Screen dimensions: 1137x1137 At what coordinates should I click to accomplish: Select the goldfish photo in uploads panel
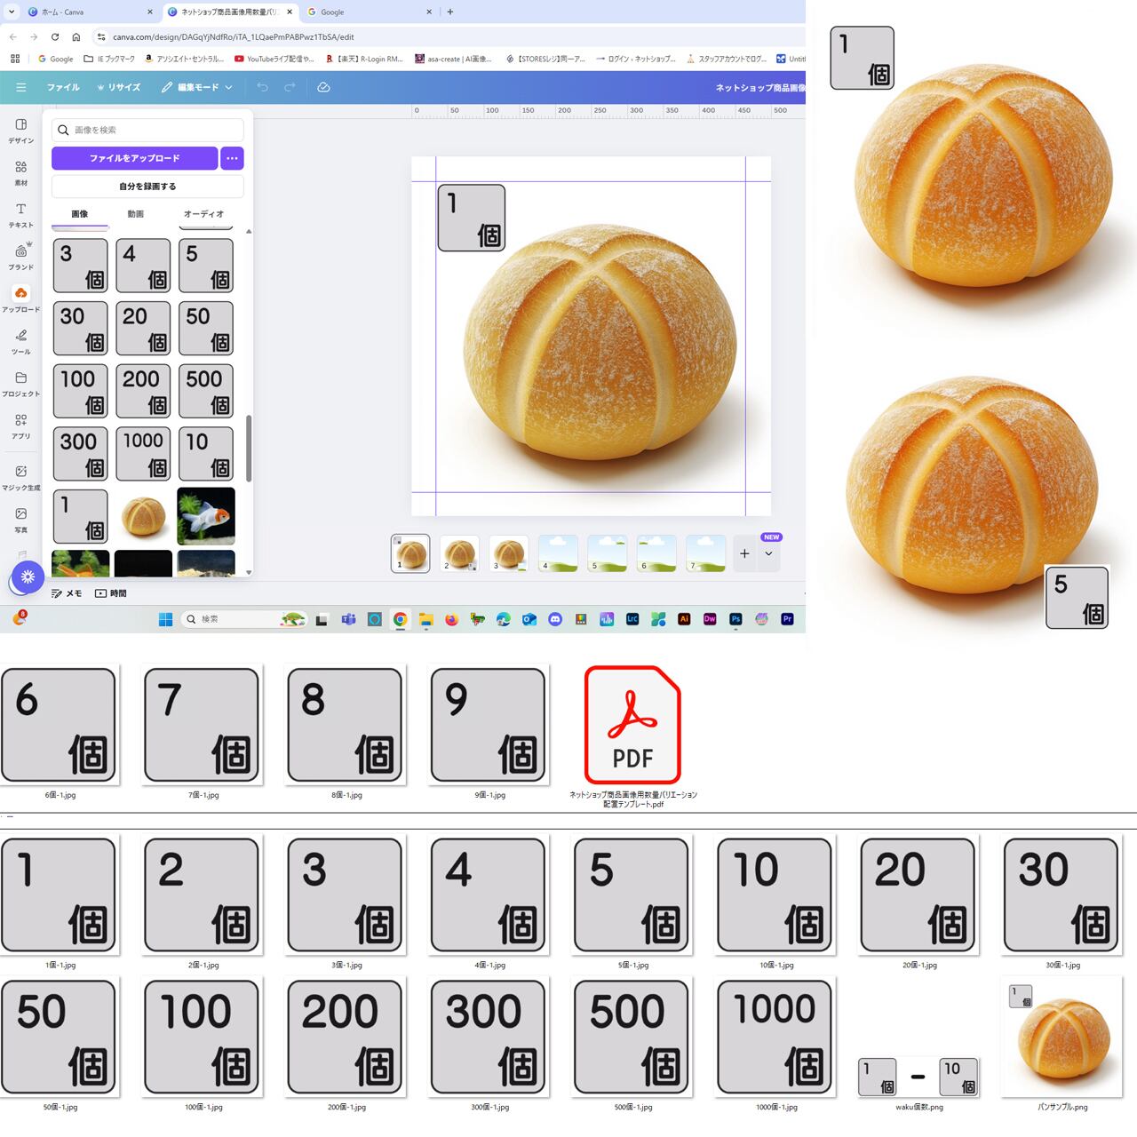pyautogui.click(x=206, y=516)
